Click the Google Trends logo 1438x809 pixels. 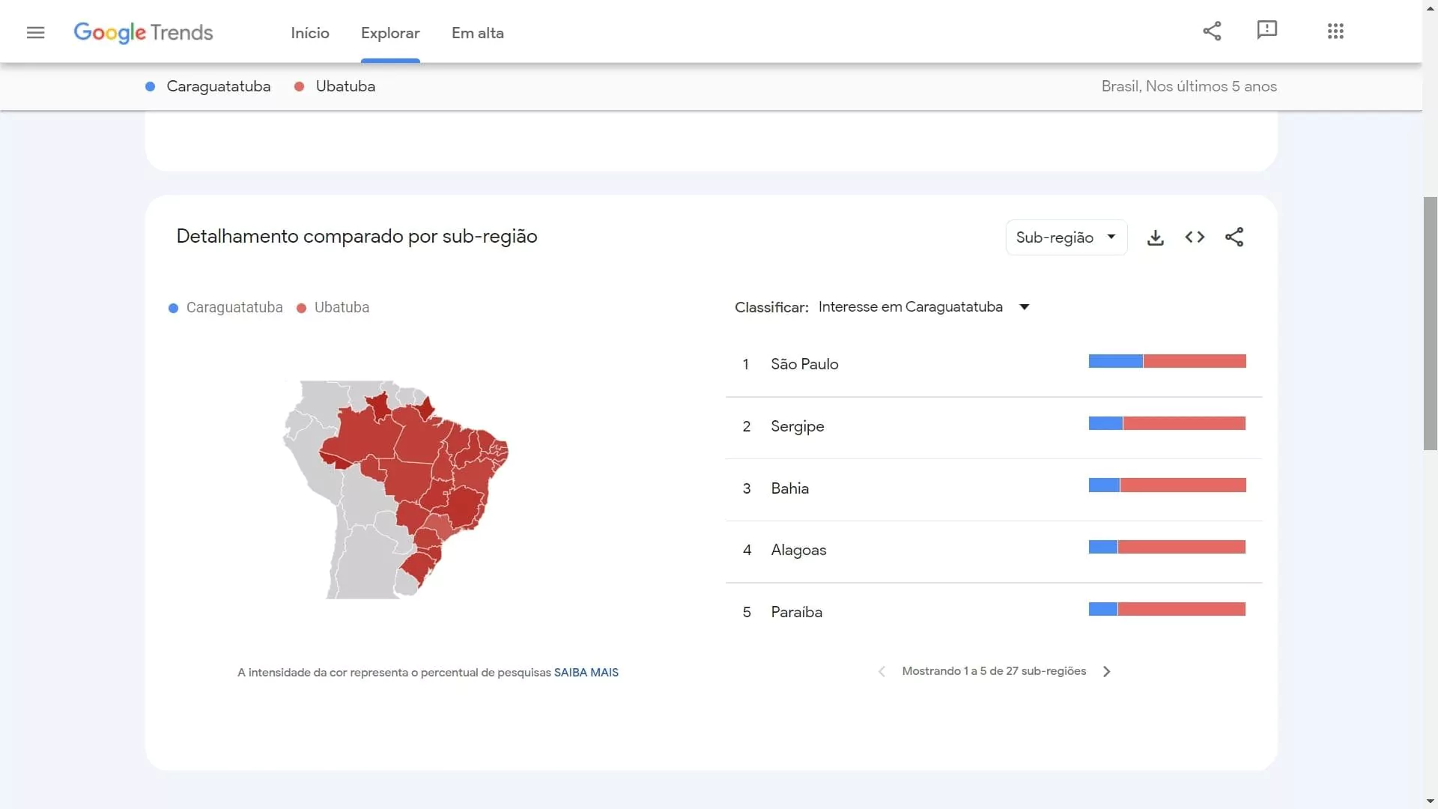(x=143, y=32)
